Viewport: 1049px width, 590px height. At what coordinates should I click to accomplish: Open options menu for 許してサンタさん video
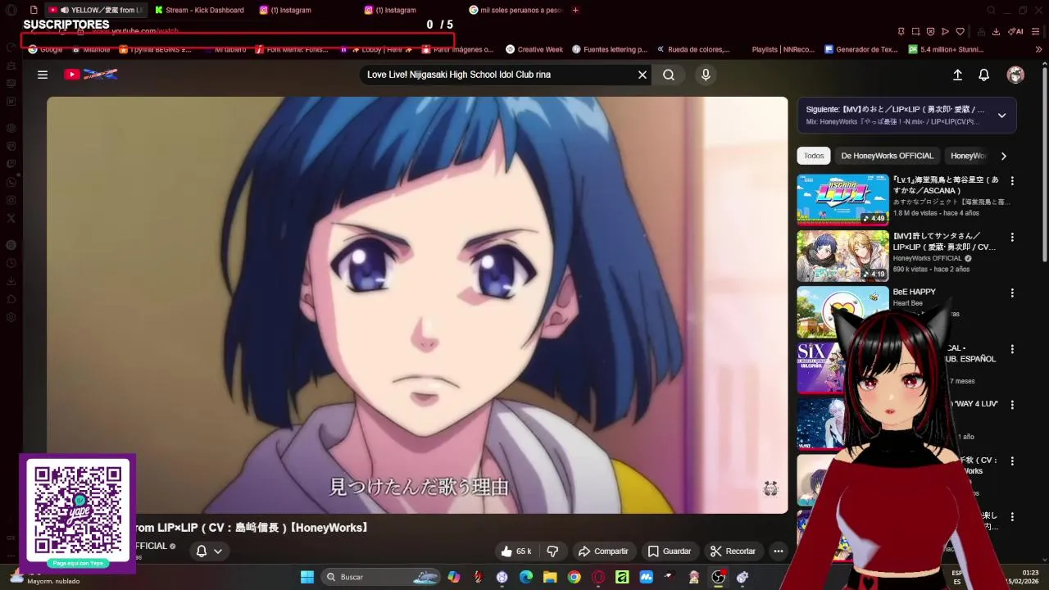click(x=1012, y=237)
